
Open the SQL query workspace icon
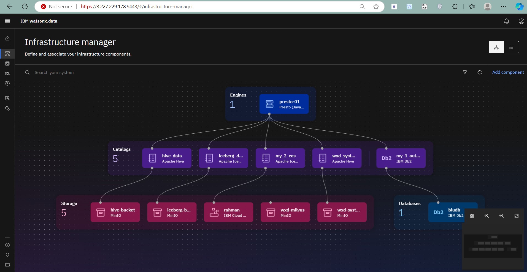point(7,73)
